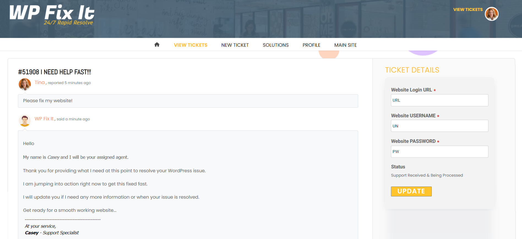Open the PROFILE menu item

311,45
